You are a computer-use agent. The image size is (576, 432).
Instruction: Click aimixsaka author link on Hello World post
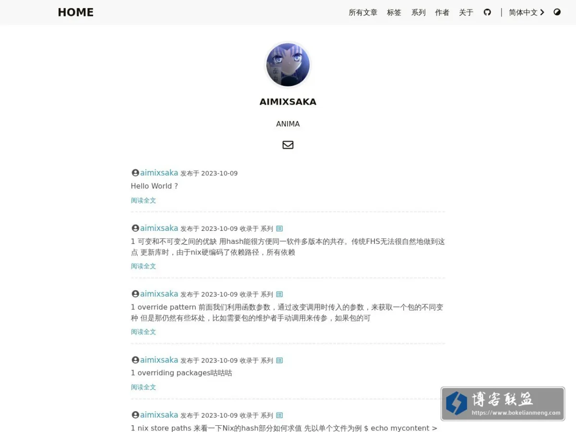click(x=159, y=173)
